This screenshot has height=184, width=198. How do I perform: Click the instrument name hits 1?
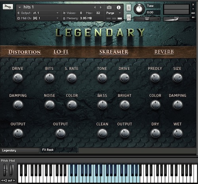tap(29, 7)
